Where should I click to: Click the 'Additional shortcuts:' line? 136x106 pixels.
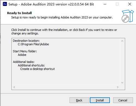pos(31,65)
